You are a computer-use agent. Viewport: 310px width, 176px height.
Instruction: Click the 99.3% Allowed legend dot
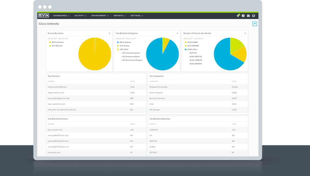[50, 42]
